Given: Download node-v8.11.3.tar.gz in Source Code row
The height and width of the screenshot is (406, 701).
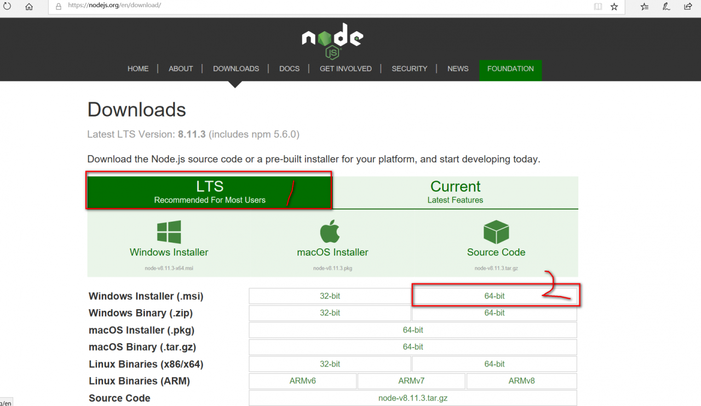Looking at the screenshot, I should (x=413, y=398).
